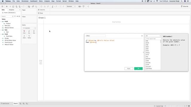Click the New Story tab icon at bottom
Screen dimensions: 191x107
[x=27, y=103]
